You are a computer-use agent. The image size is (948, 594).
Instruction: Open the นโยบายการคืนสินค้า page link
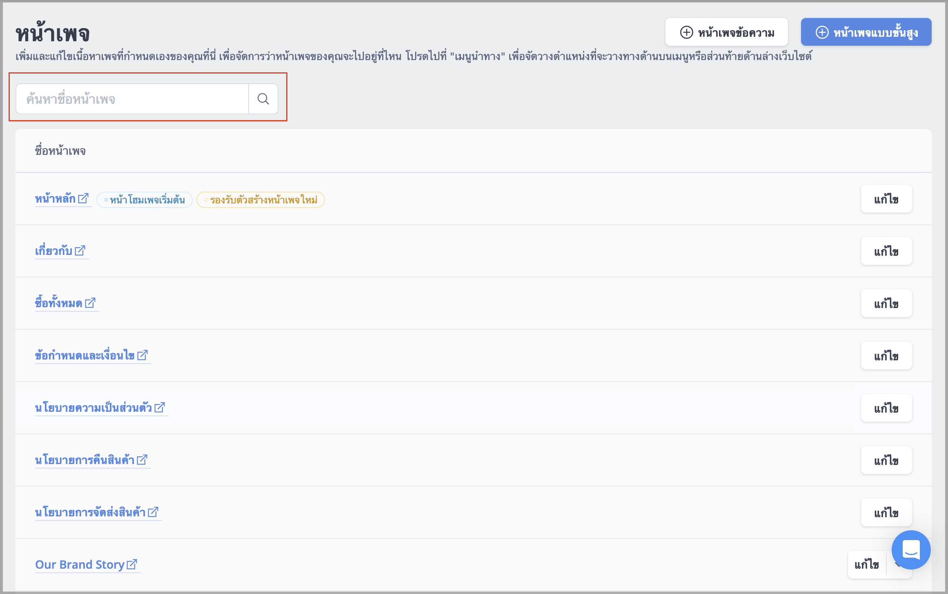pos(85,460)
